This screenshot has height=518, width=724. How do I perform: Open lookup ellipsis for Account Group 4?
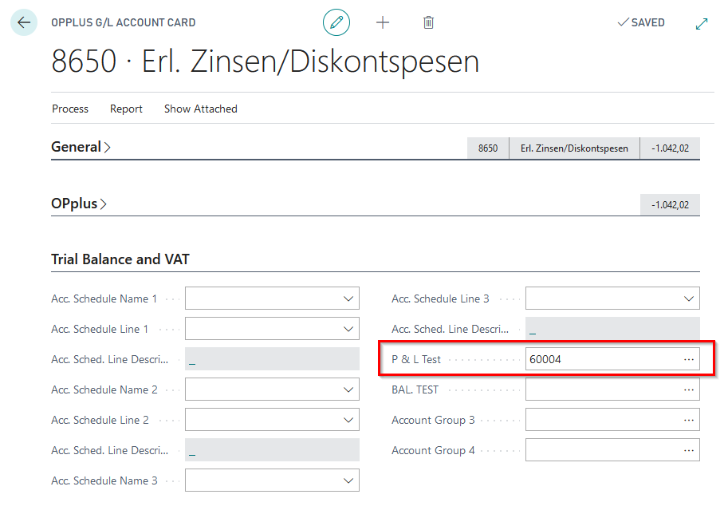pyautogui.click(x=689, y=451)
